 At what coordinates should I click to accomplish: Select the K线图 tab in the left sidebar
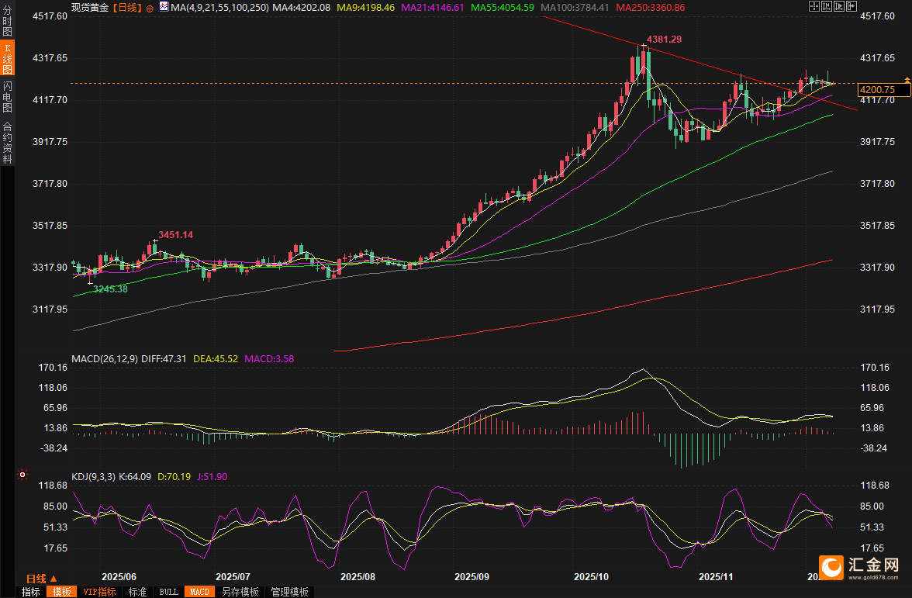[x=7, y=58]
